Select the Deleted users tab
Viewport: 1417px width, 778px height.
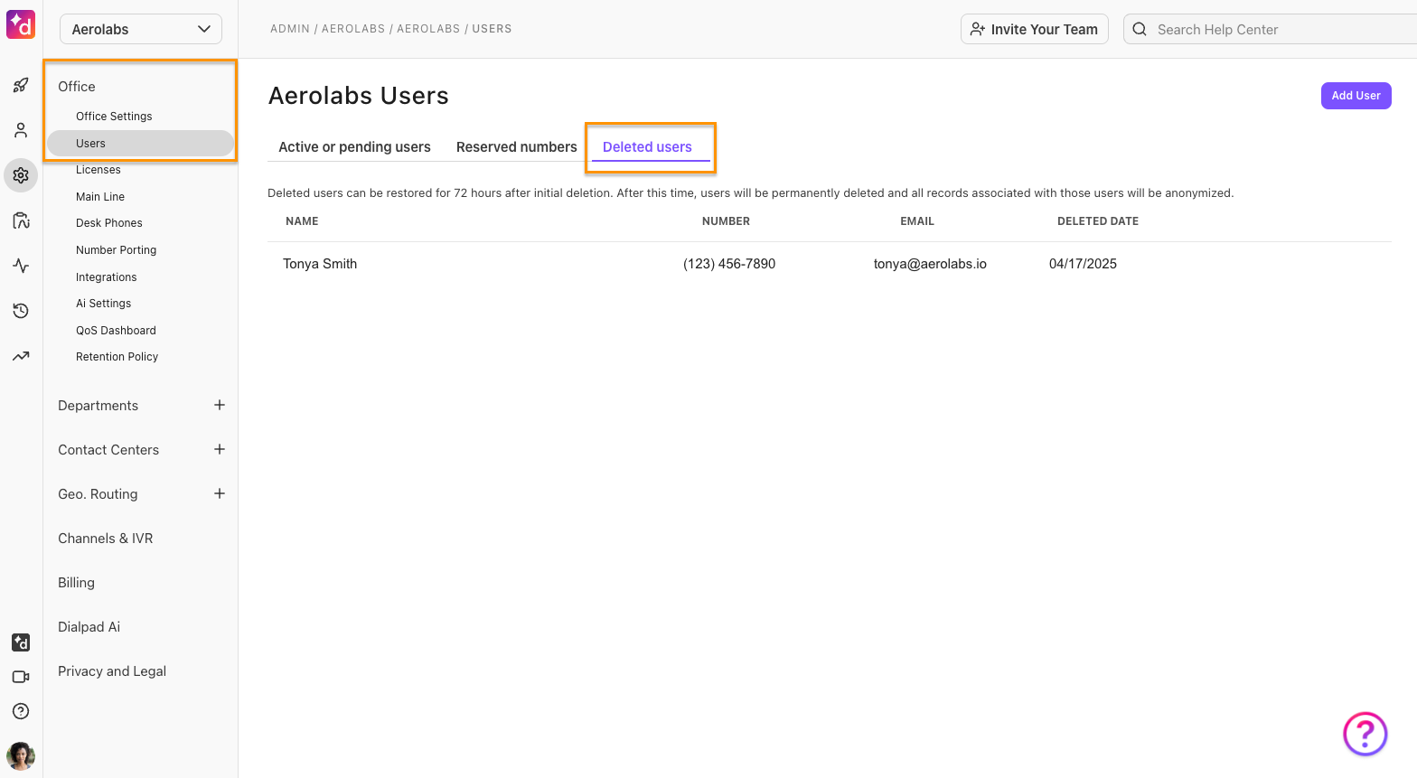tap(647, 146)
